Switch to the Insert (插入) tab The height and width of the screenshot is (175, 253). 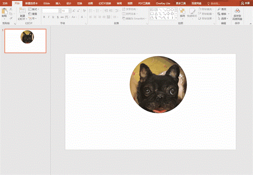[x=58, y=3]
